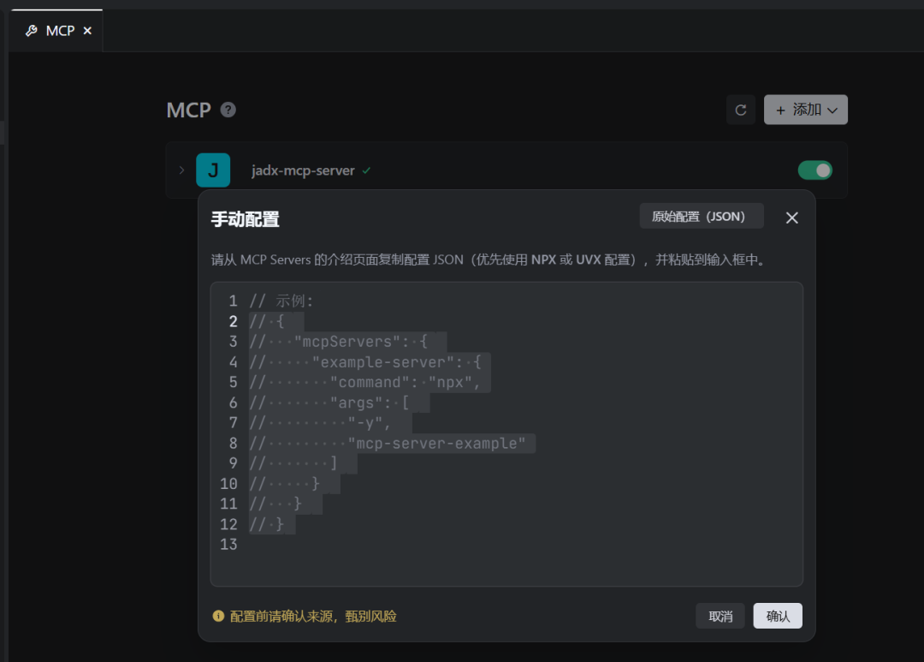Click inside the JSON editor on empty line 13

point(506,544)
